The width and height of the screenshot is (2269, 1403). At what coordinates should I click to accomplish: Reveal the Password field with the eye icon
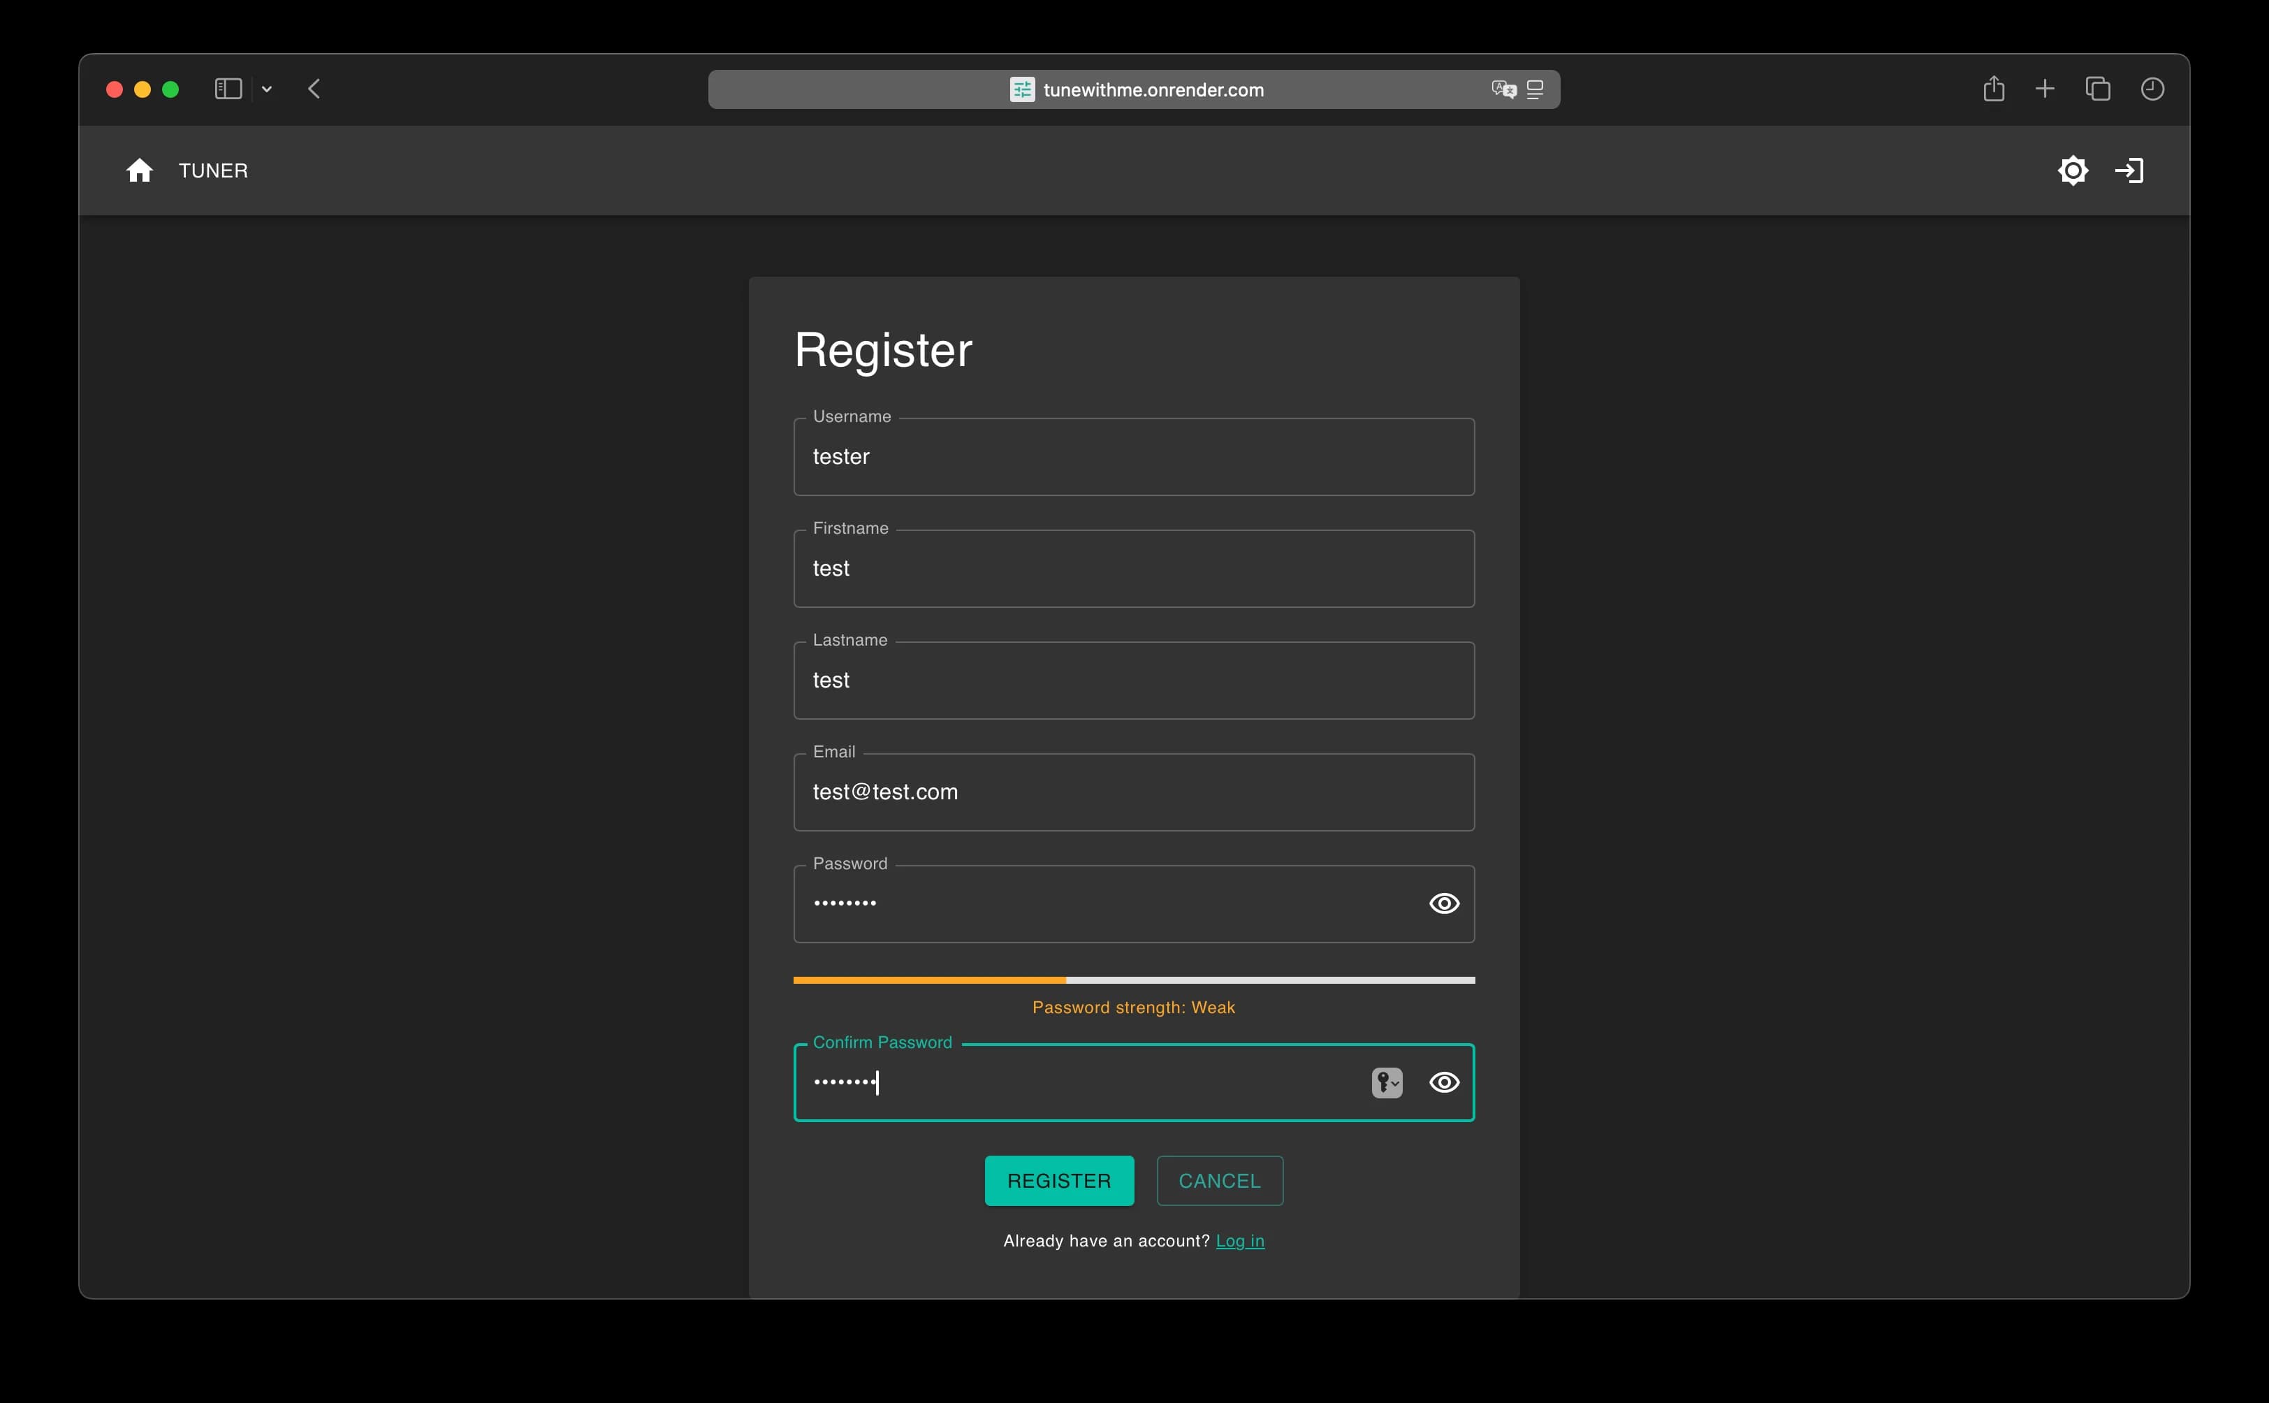1443,903
